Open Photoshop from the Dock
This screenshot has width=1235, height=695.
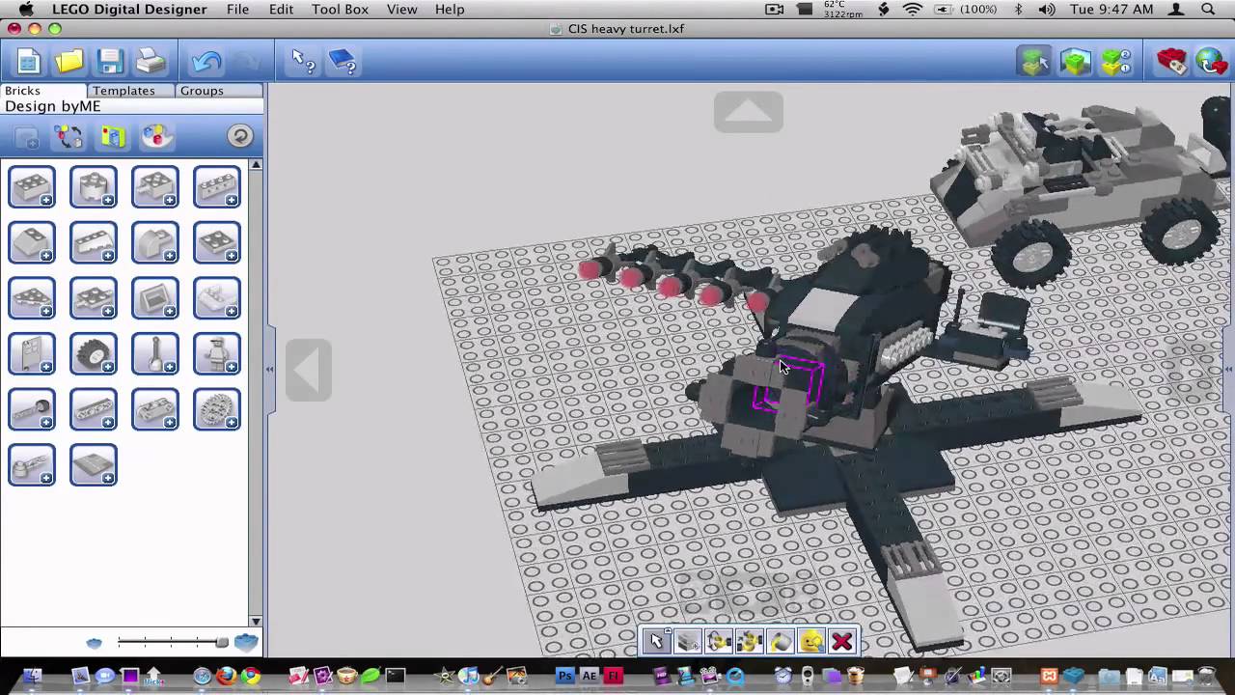(x=565, y=676)
